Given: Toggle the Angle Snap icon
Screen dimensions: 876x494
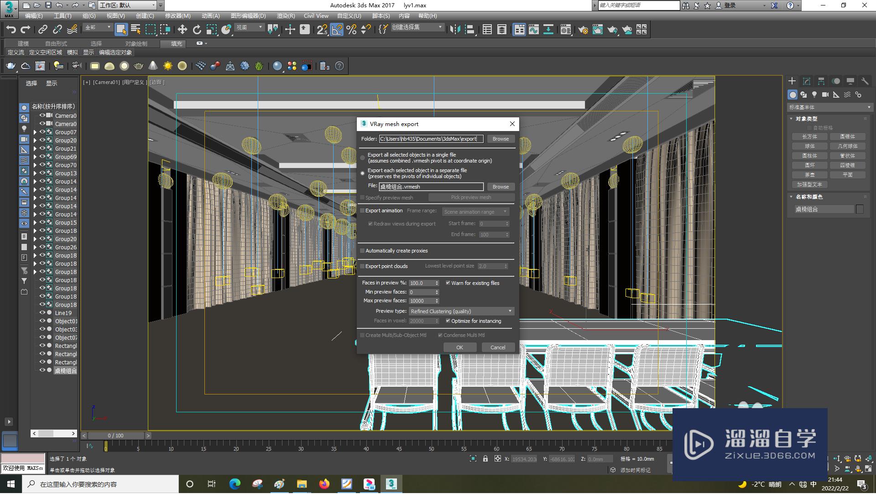Looking at the screenshot, I should [x=337, y=30].
